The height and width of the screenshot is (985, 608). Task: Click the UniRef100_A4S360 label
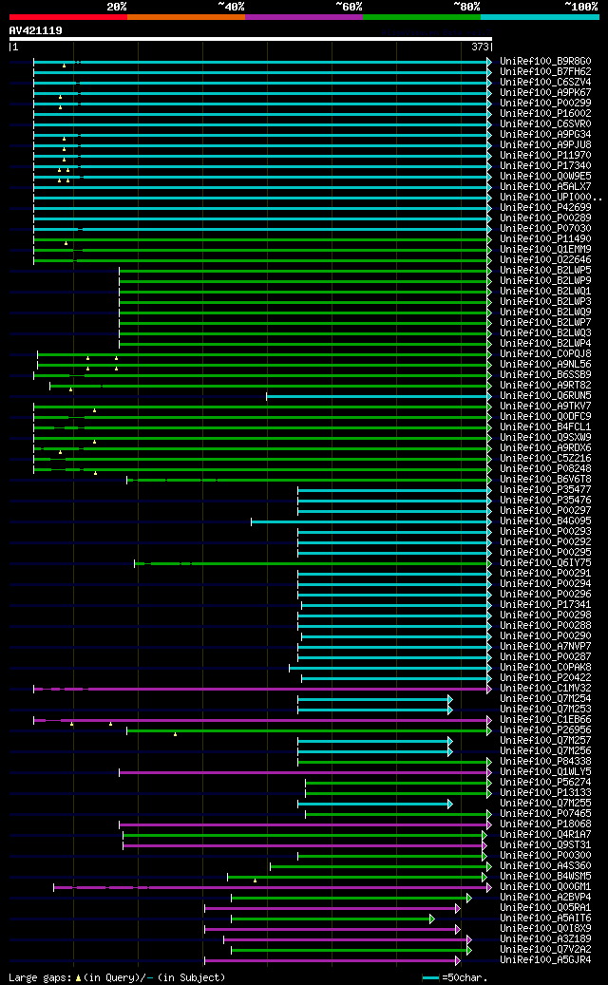coord(545,865)
